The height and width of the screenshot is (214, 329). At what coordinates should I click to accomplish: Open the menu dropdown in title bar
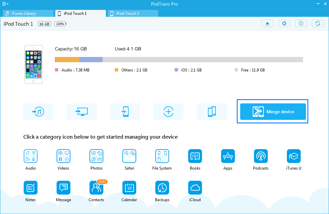point(5,4)
